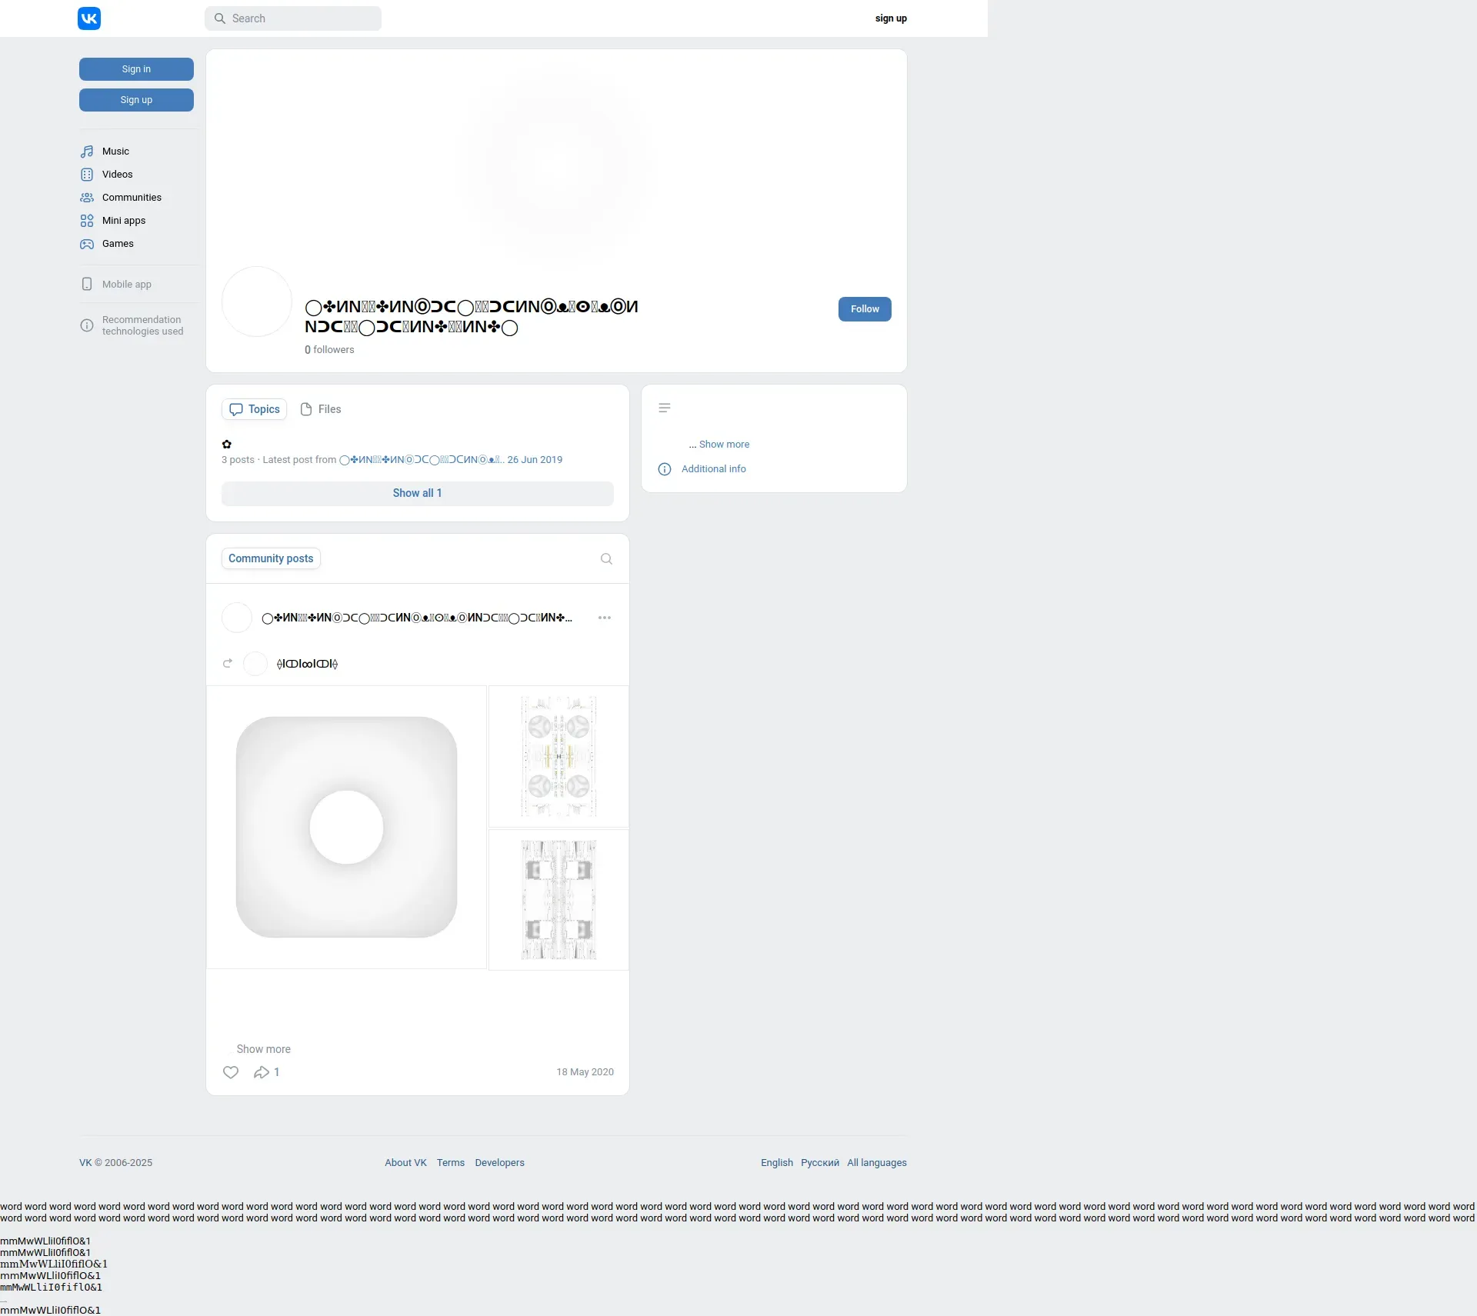Click the VK logo icon

pyautogui.click(x=89, y=18)
